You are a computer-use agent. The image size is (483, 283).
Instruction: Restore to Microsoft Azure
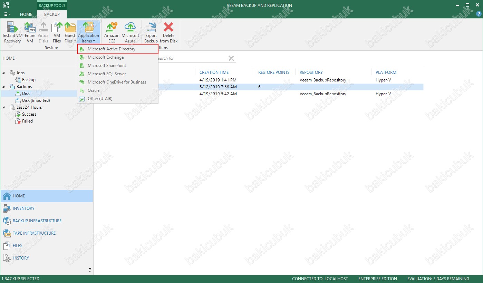pos(130,33)
